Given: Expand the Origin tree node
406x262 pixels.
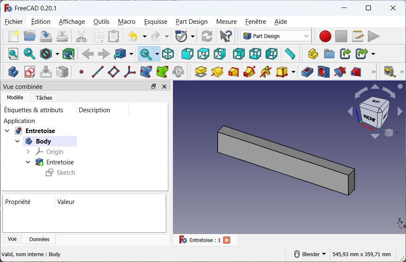Looking at the screenshot, I should click(28, 152).
